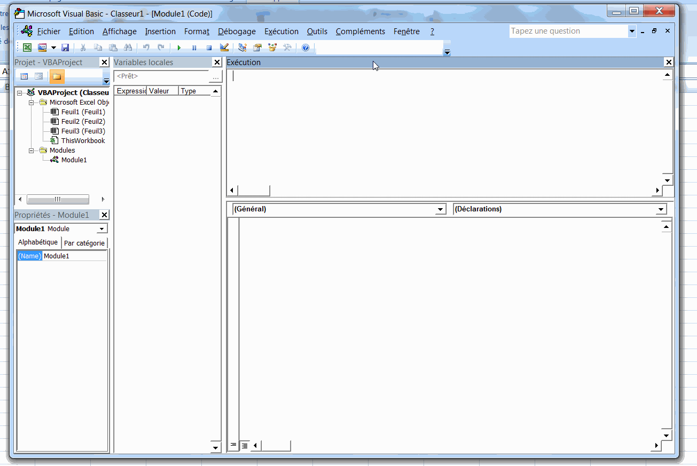Open Object Browser toolbar icon
Viewport: 697px width, 466px height.
coord(272,48)
